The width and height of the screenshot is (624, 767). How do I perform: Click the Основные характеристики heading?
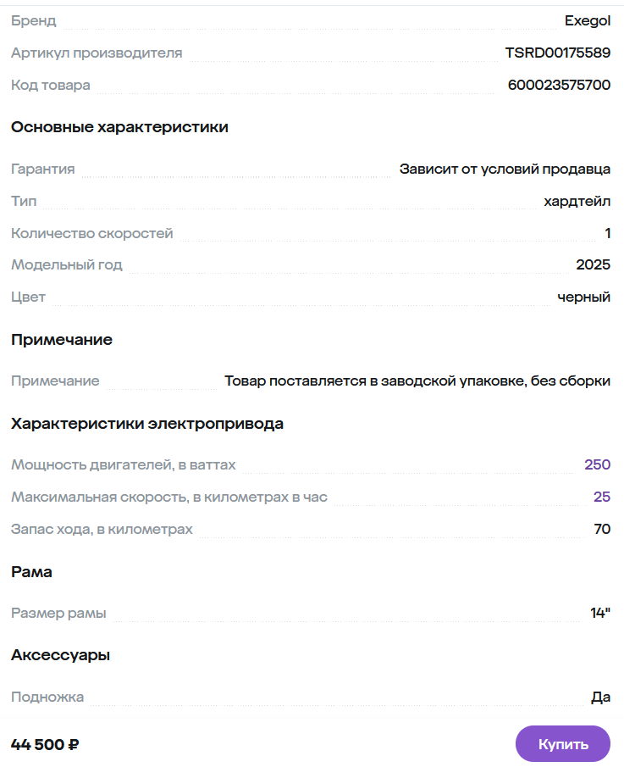[x=119, y=127]
